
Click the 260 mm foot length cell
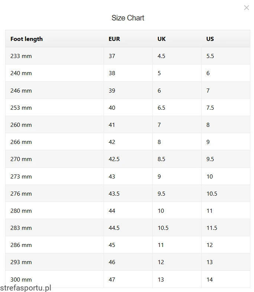click(21, 125)
